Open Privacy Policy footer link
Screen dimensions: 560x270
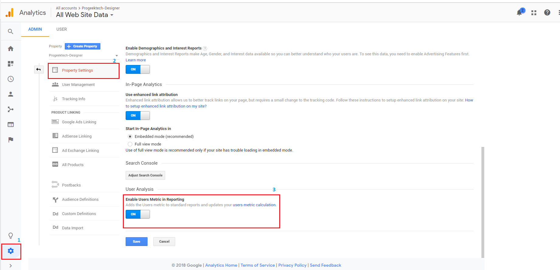[x=292, y=265]
